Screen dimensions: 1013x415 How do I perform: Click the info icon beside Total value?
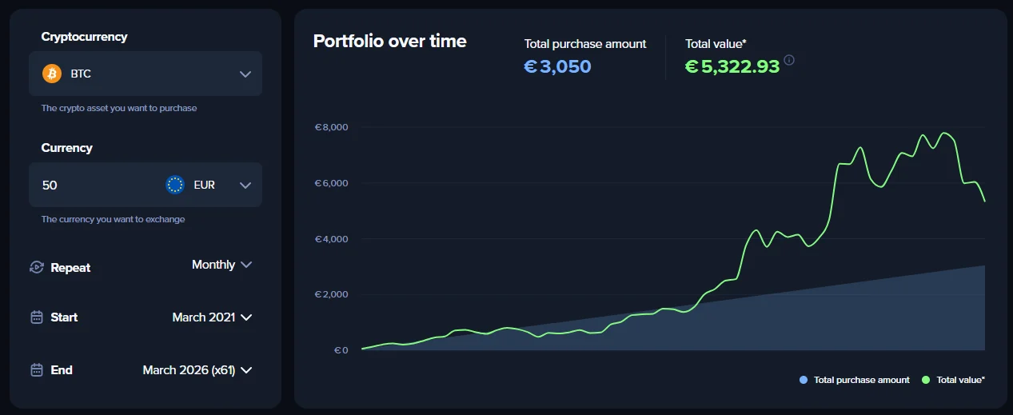(x=789, y=60)
